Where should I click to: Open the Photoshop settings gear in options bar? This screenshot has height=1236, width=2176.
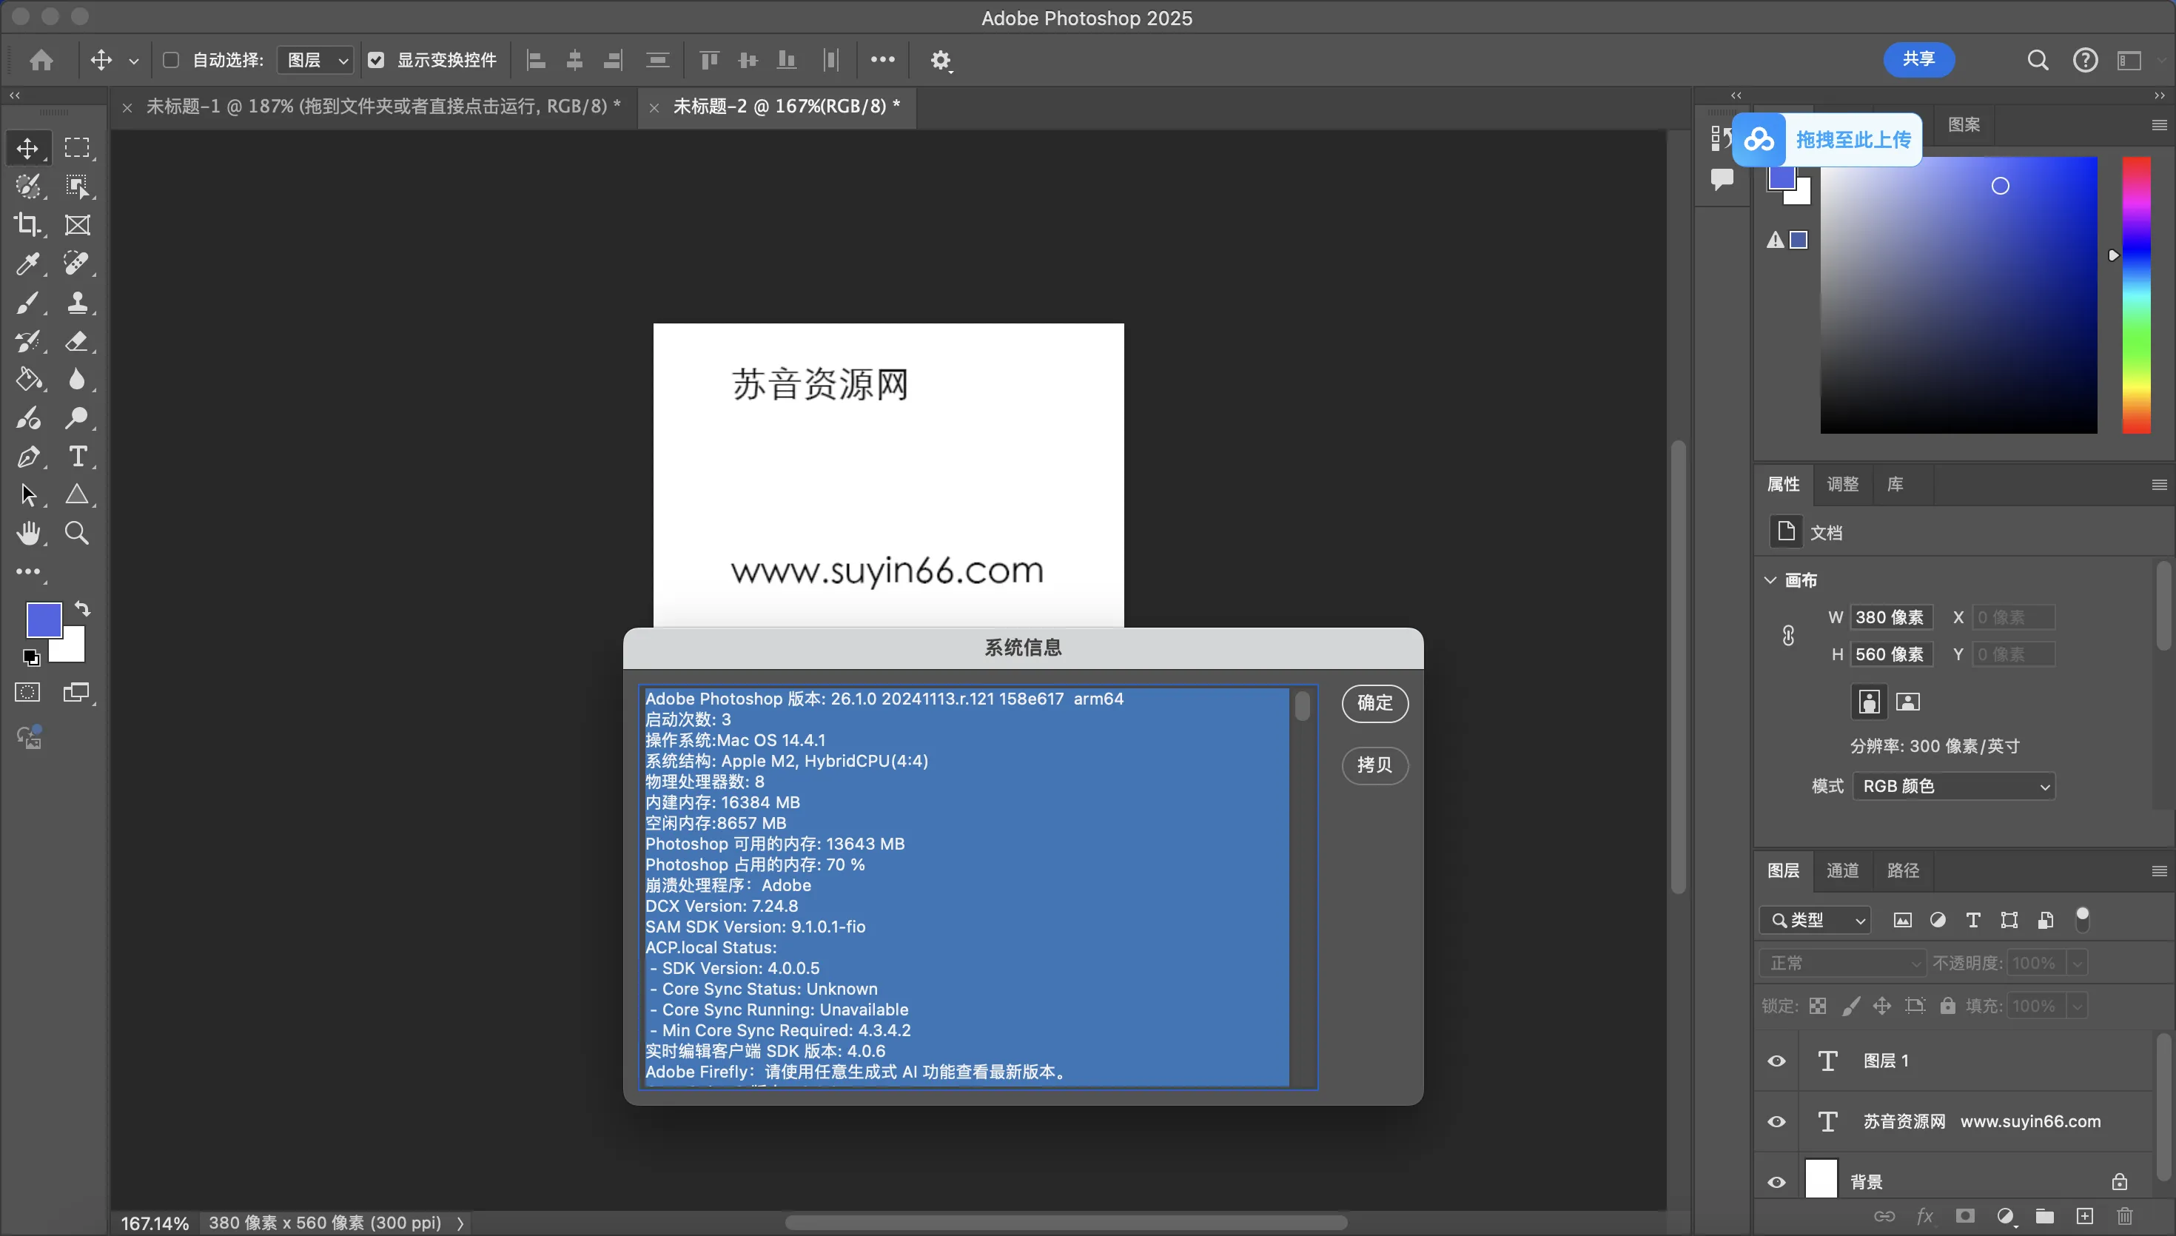click(x=940, y=59)
